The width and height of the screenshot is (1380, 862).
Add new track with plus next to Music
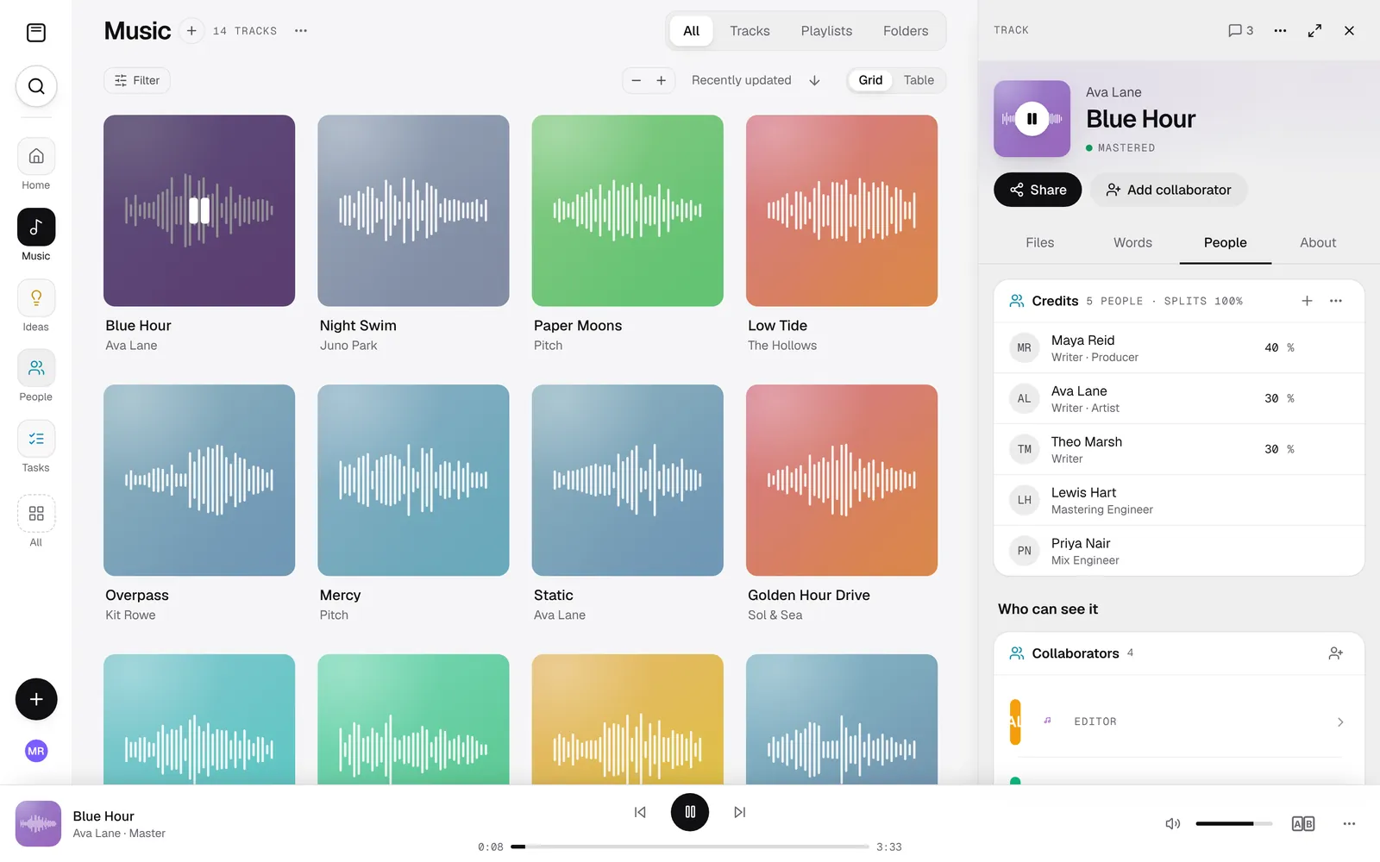(x=191, y=31)
